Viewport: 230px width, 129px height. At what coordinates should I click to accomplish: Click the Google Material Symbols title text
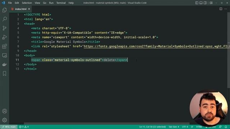(65, 42)
